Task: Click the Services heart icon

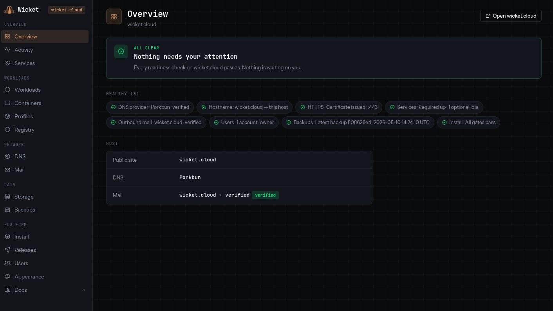Action: (x=7, y=63)
